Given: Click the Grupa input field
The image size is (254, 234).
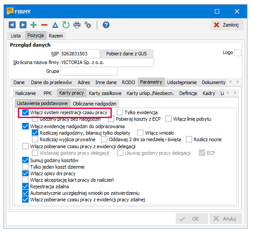Looking at the screenshot, I should point(89,71).
